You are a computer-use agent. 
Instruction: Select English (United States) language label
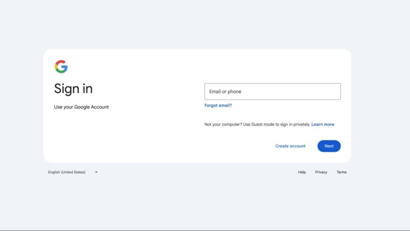67,172
